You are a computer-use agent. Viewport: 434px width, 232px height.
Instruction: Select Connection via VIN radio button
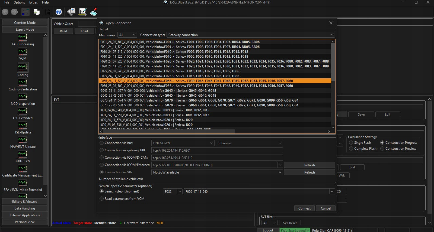click(x=102, y=172)
